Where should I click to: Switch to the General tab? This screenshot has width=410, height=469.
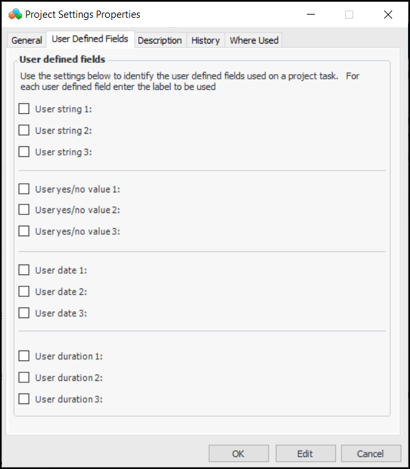27,40
